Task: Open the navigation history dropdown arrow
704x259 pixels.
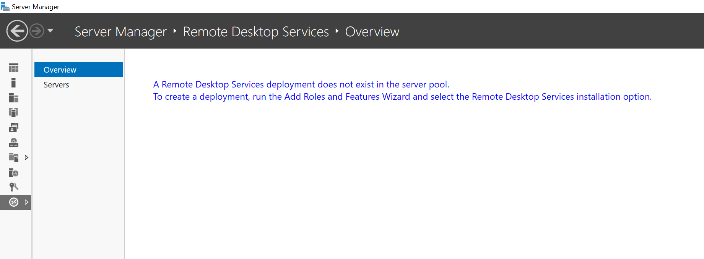Action: [x=50, y=31]
